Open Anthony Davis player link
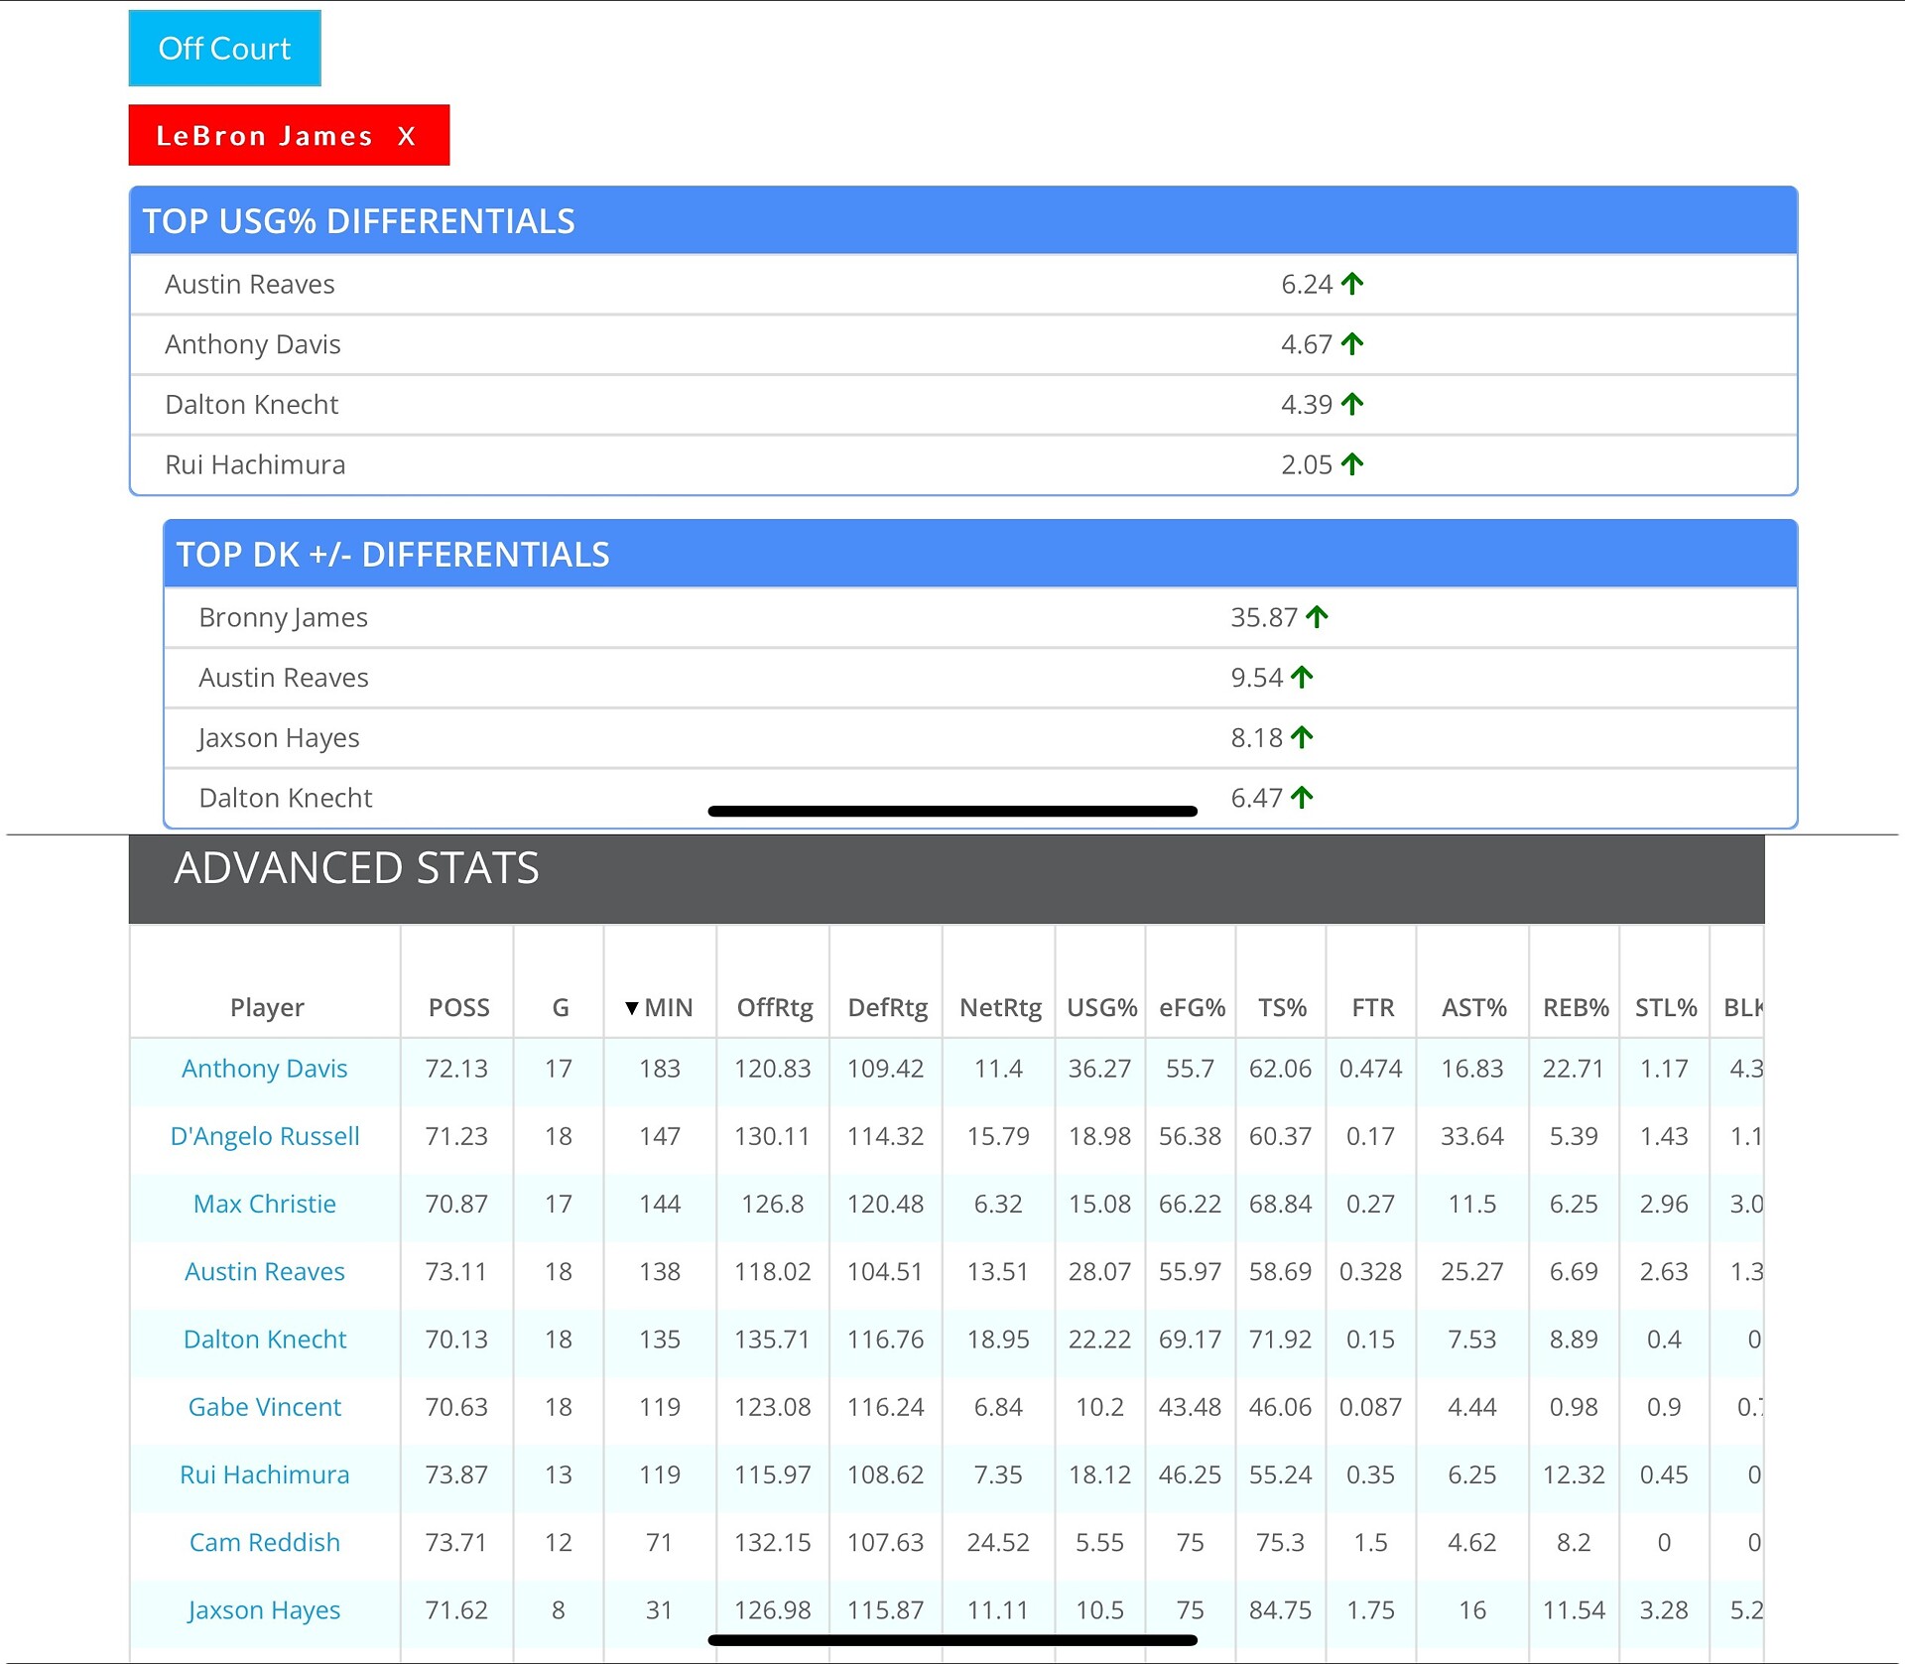This screenshot has height=1664, width=1905. tap(264, 1069)
